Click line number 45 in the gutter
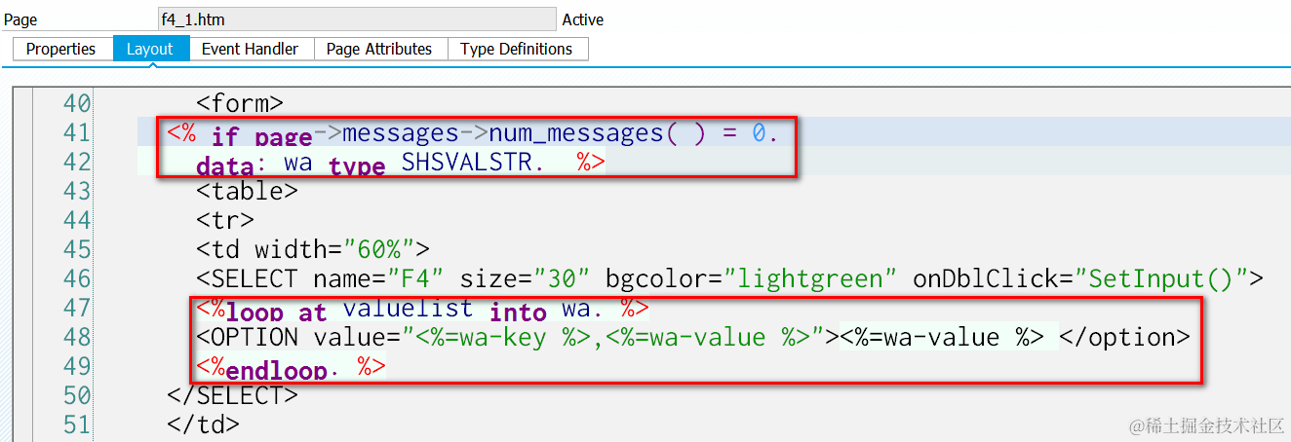This screenshot has width=1291, height=442. 76,249
